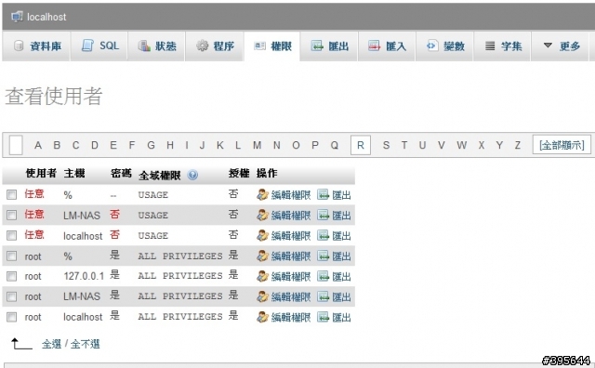Open the 匯入 tab

[x=387, y=46]
